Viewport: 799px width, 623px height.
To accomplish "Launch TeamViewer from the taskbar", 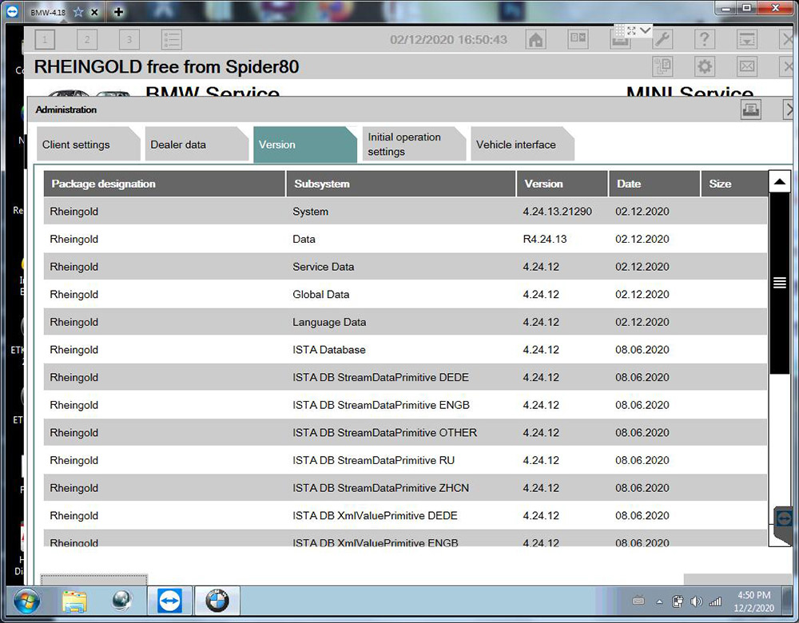I will (169, 601).
